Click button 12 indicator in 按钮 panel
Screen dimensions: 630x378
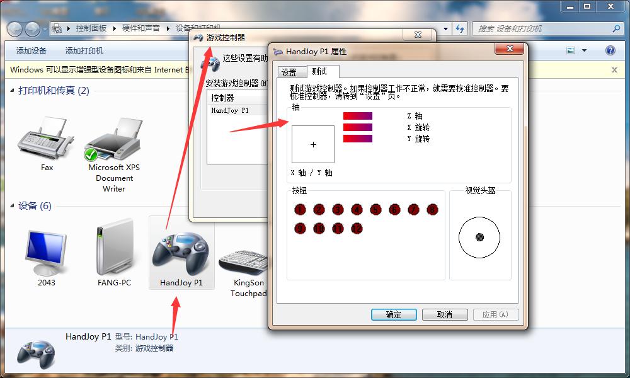point(357,229)
